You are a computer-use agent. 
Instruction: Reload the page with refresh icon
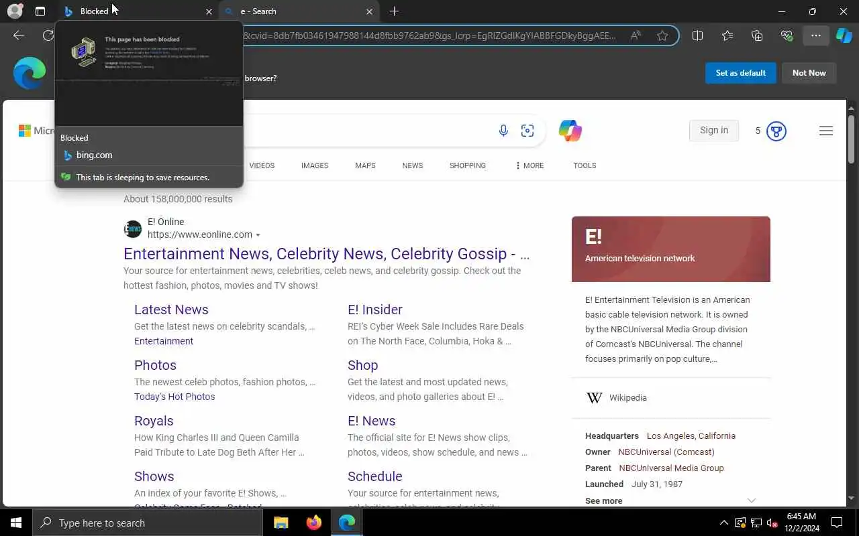pyautogui.click(x=48, y=36)
